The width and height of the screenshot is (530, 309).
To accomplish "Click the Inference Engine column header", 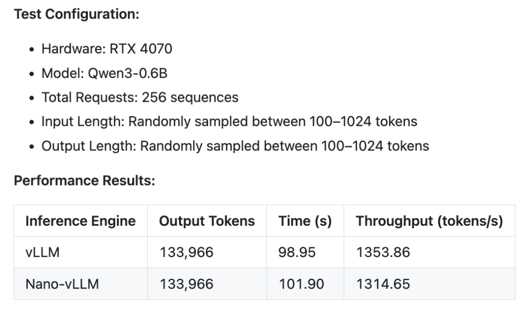I will pos(80,221).
